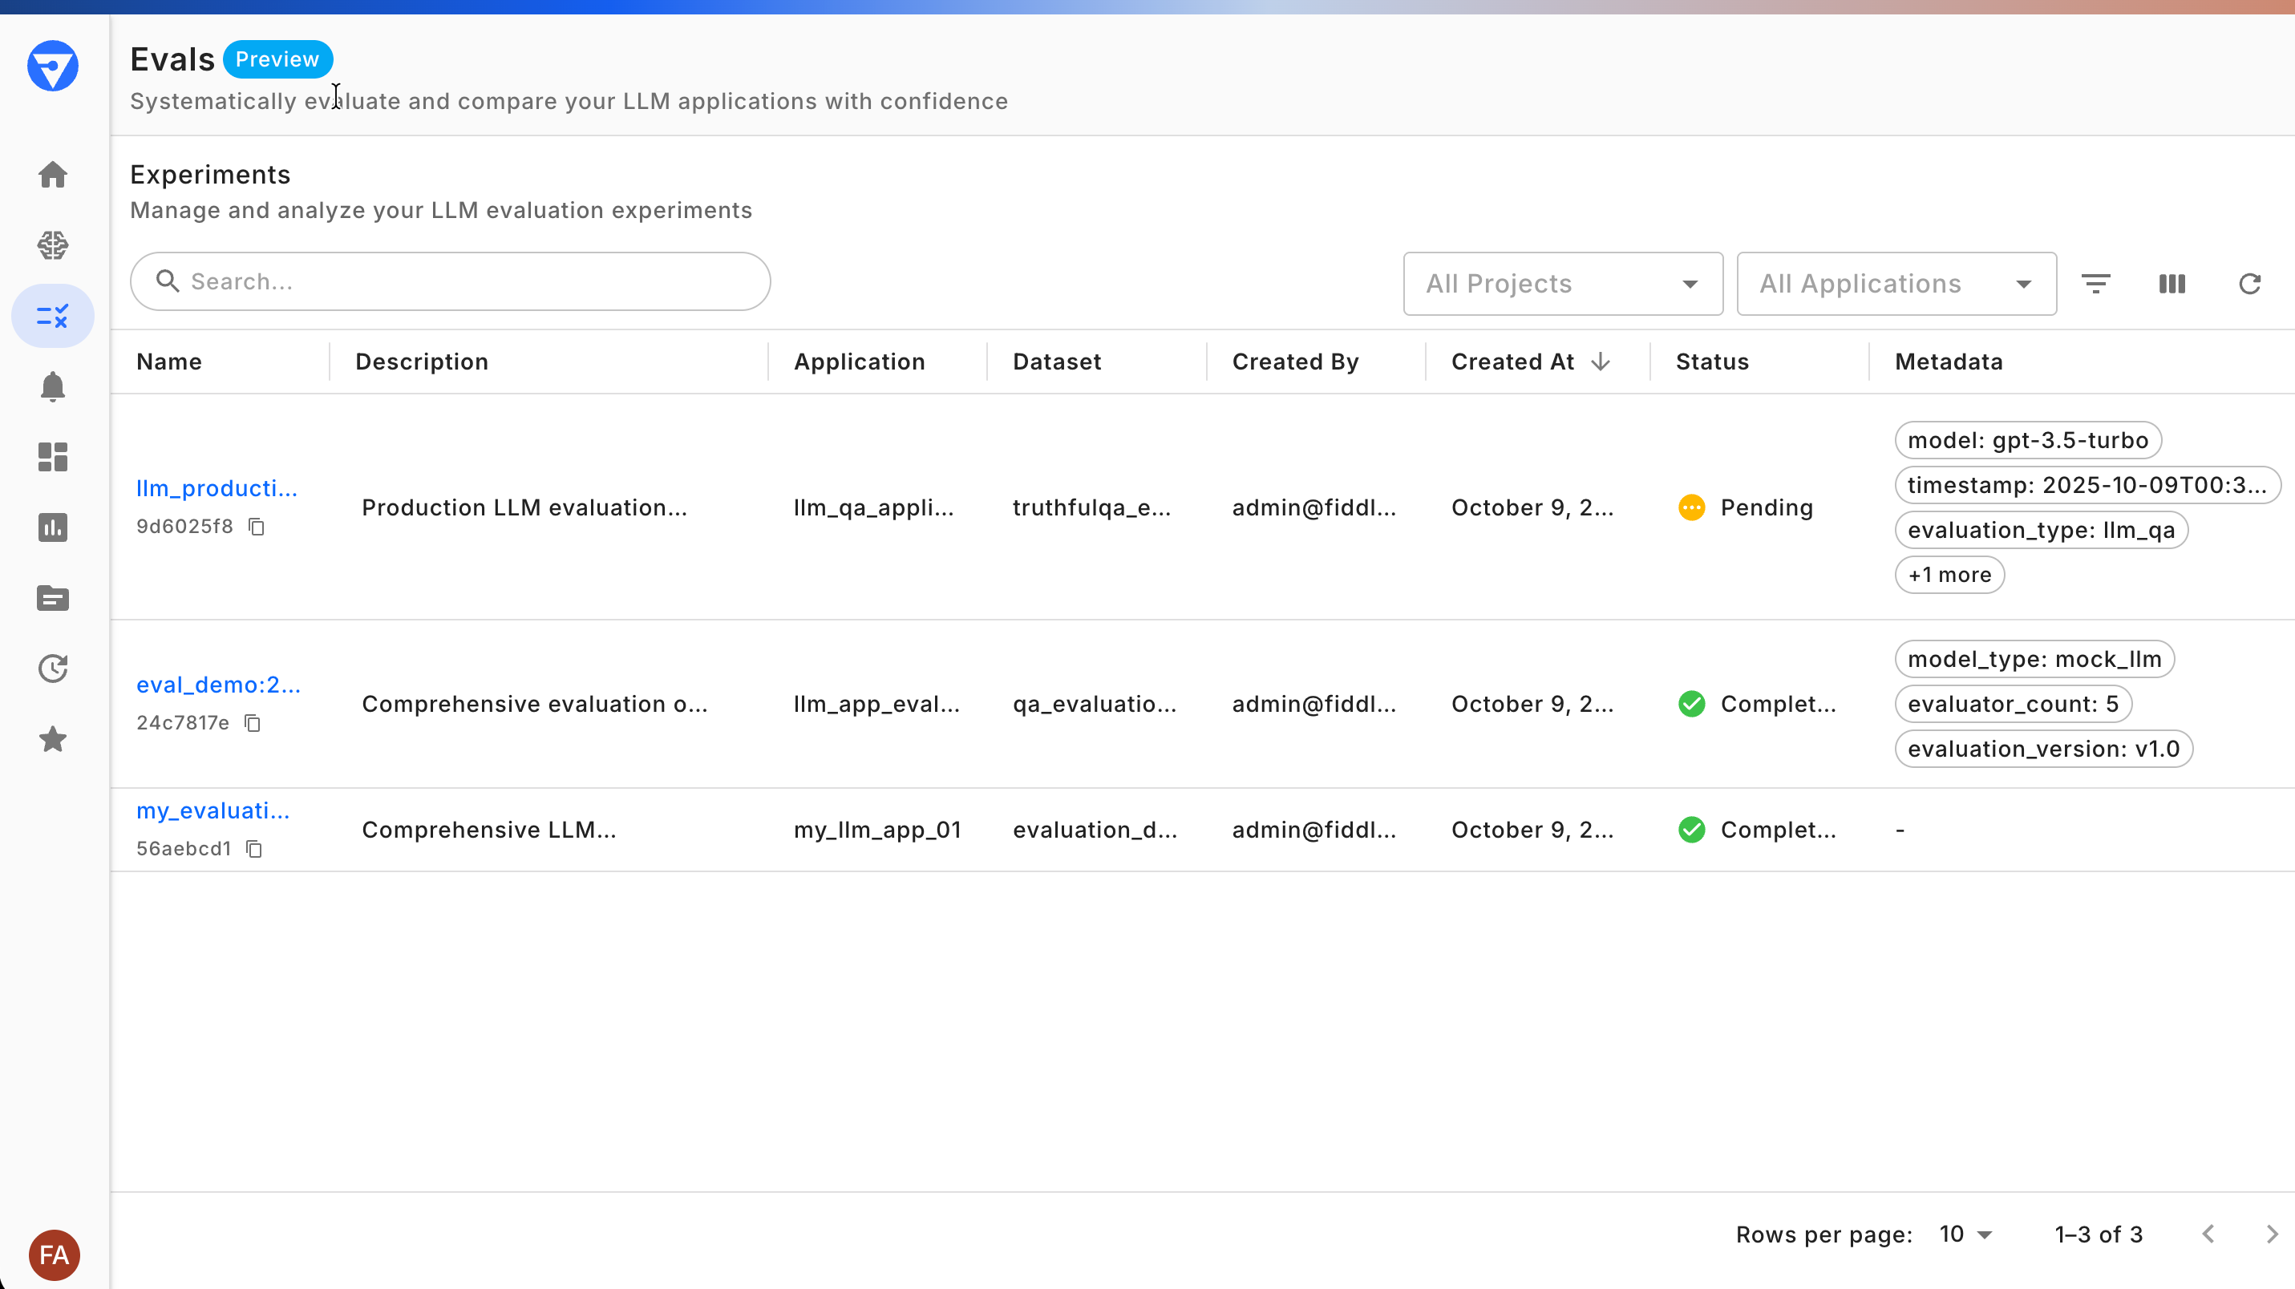The width and height of the screenshot is (2295, 1289).
Task: Open the bookmarks star icon
Action: click(53, 738)
